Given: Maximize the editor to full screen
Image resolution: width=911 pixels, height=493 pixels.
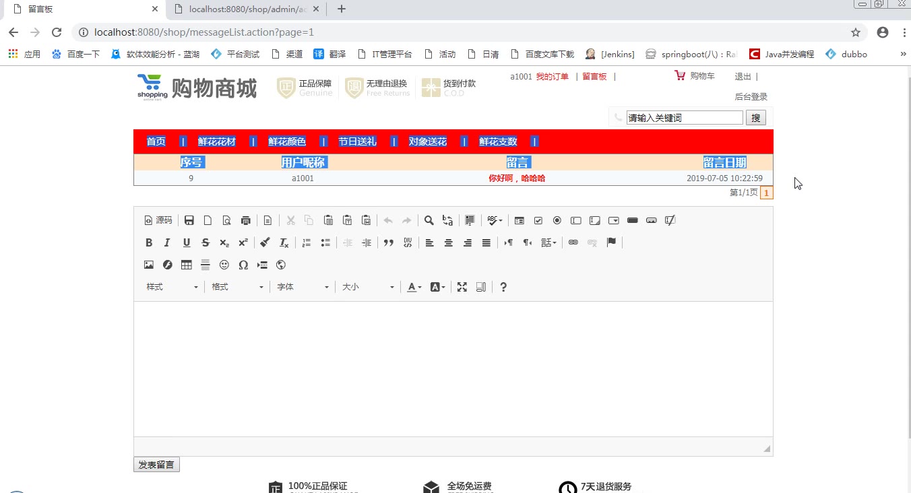Looking at the screenshot, I should coord(462,287).
